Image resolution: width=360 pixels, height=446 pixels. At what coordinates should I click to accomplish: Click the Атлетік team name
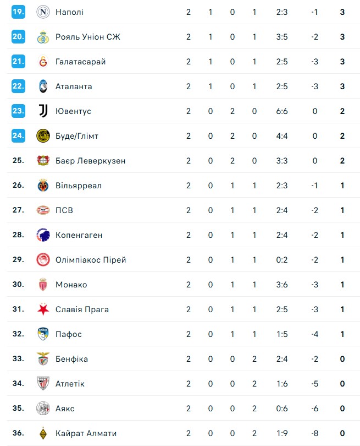(70, 384)
